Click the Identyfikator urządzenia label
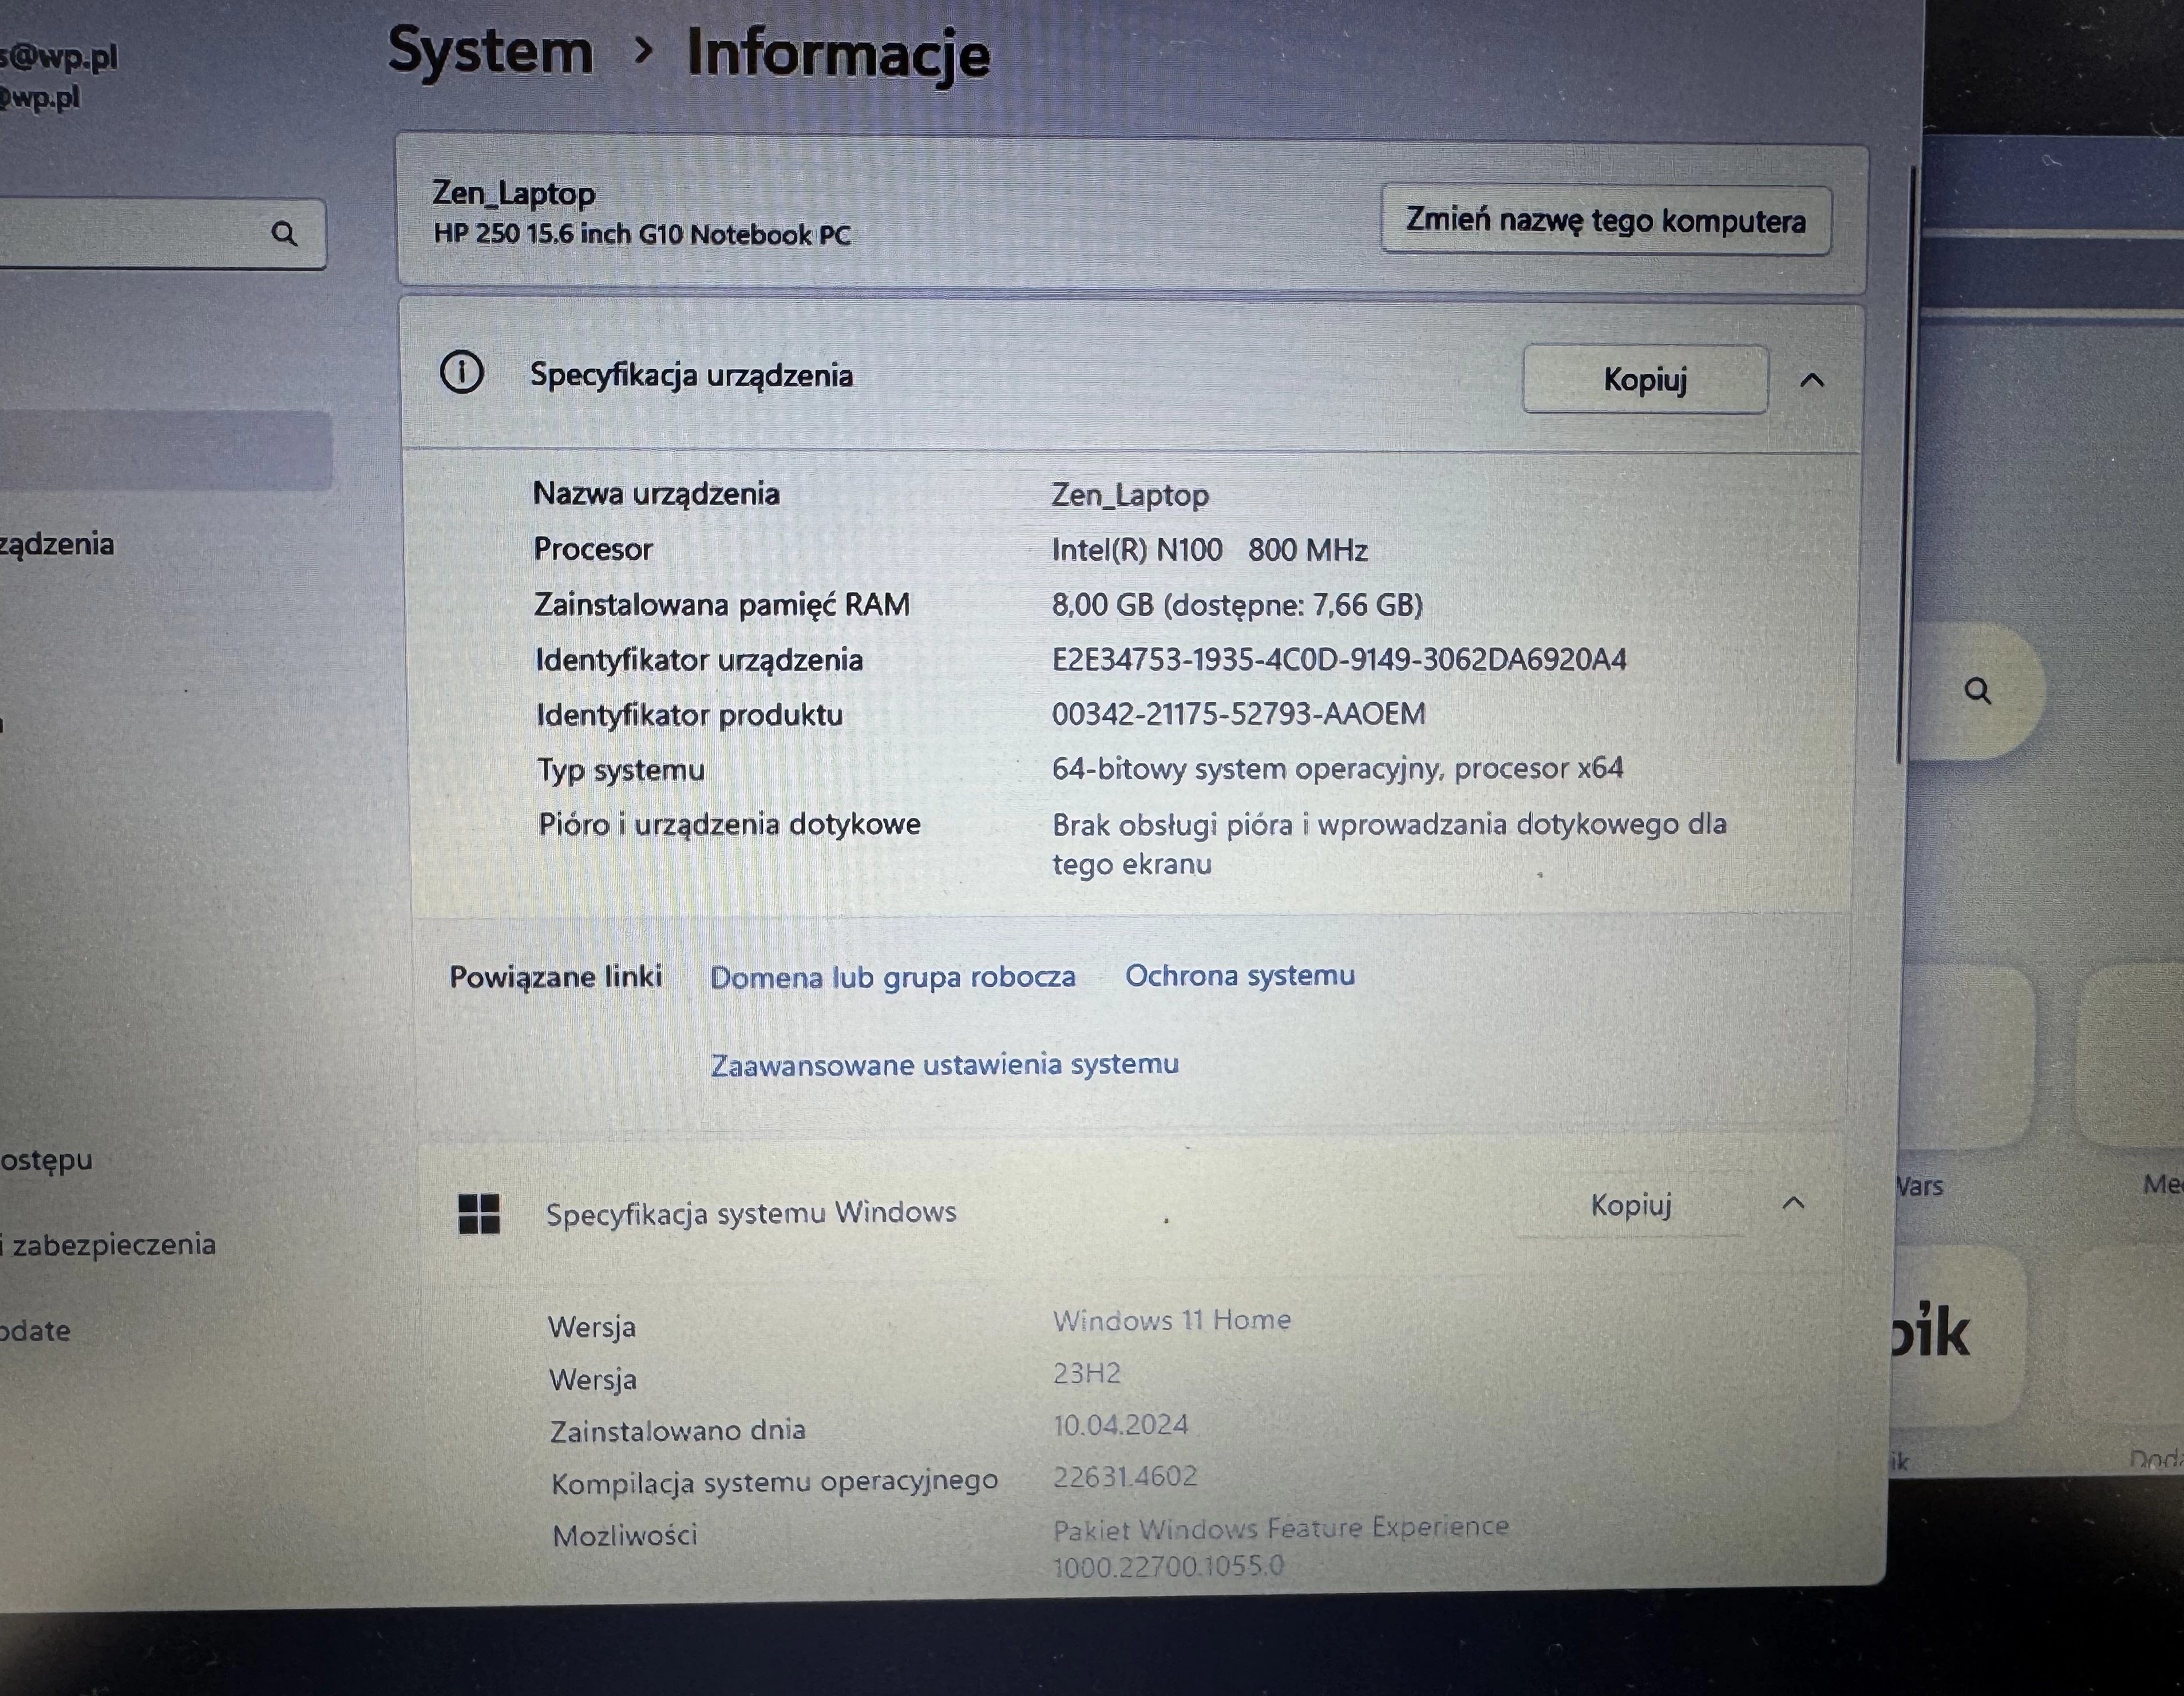Viewport: 2184px width, 1696px height. [698, 660]
